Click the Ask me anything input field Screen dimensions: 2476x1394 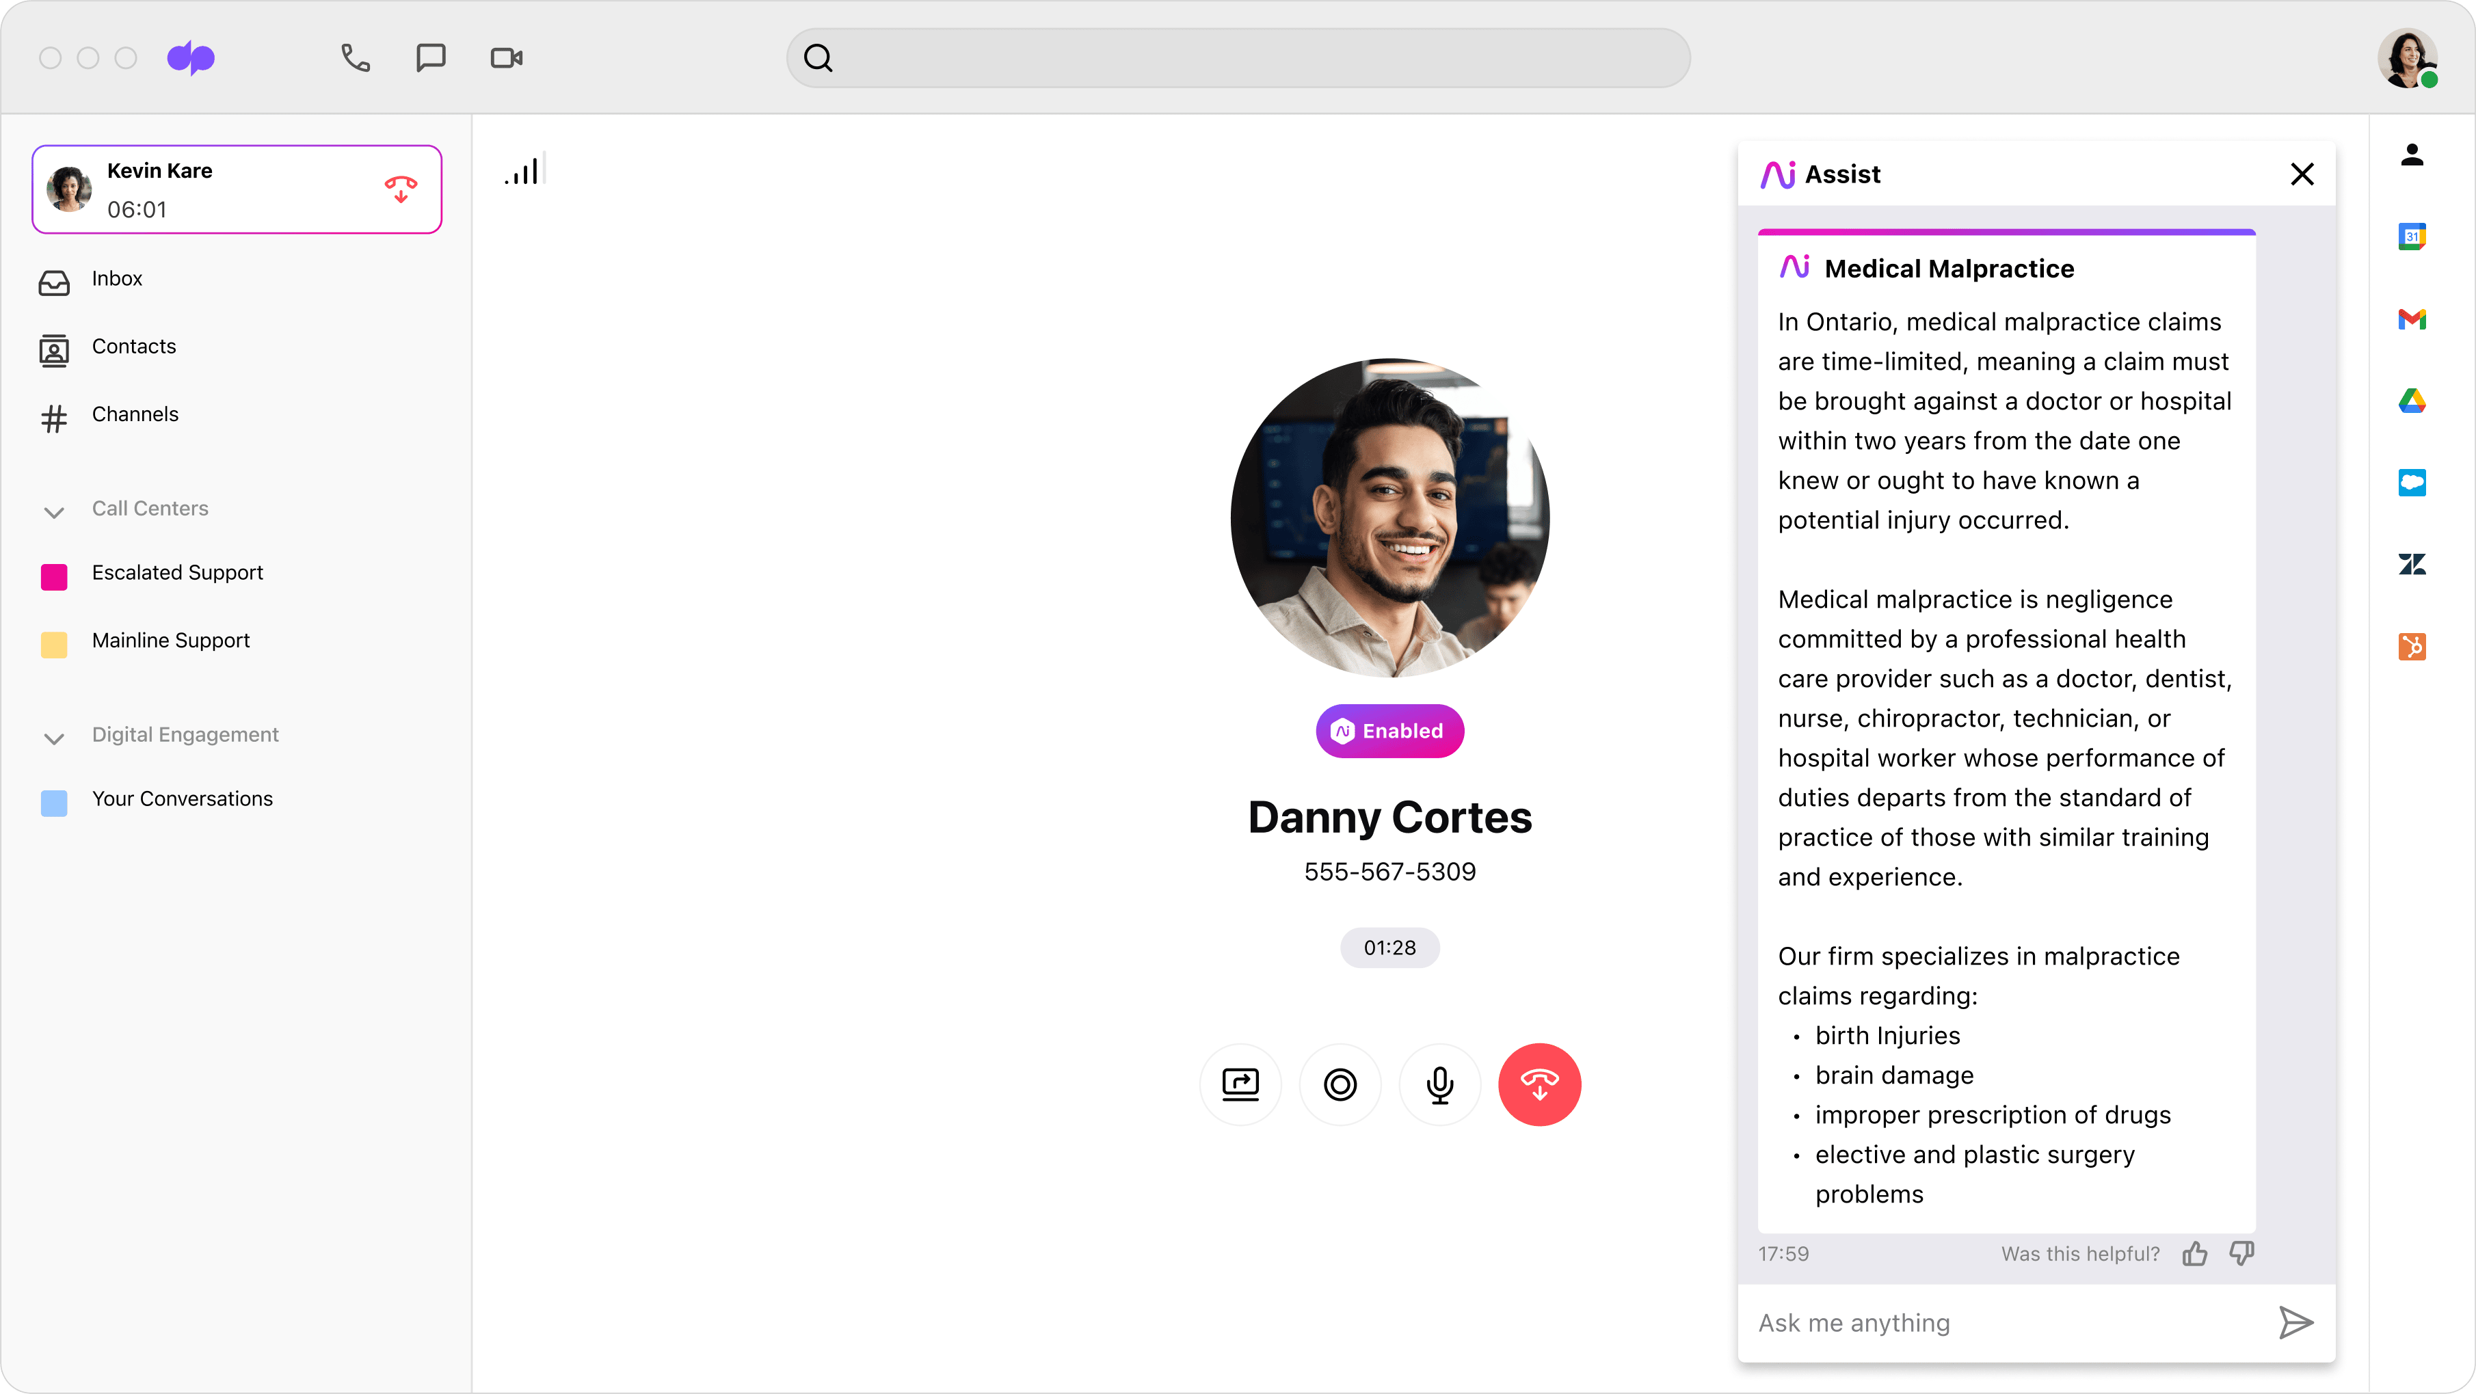pyautogui.click(x=1971, y=1323)
